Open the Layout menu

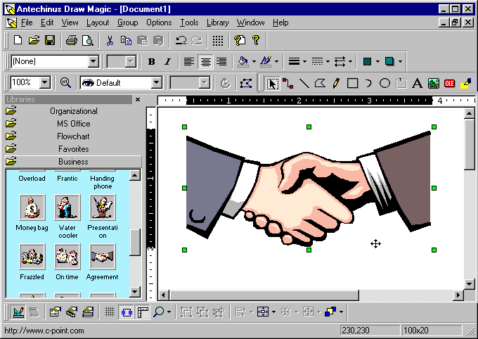pos(98,23)
